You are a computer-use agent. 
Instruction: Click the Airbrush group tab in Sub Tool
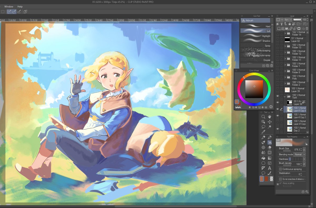[255, 21]
